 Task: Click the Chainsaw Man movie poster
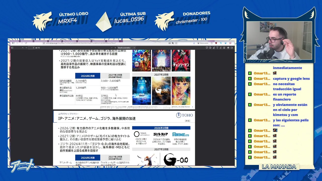coord(181,61)
